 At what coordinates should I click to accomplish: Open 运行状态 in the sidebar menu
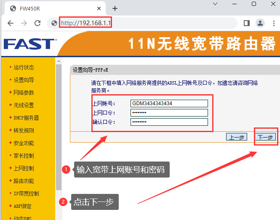pyautogui.click(x=24, y=67)
